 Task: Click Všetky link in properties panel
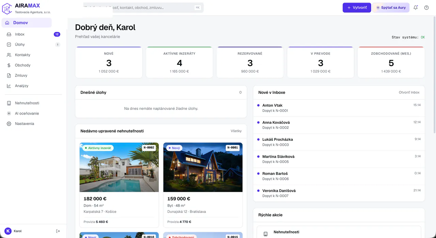pyautogui.click(x=236, y=131)
